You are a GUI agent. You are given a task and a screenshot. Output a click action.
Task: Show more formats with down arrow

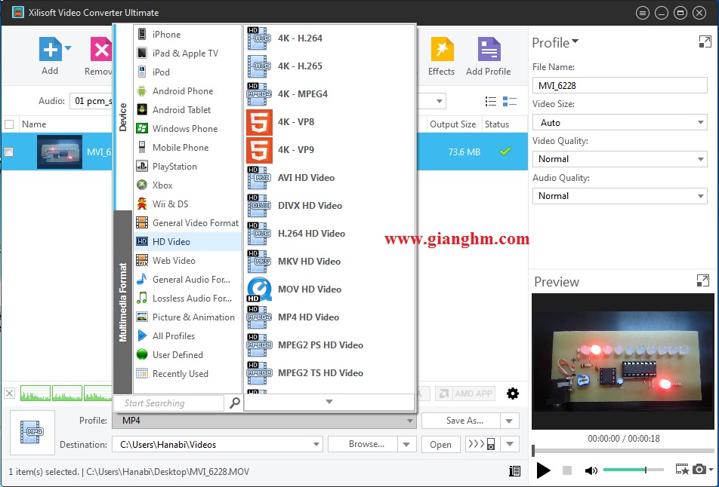click(x=329, y=401)
